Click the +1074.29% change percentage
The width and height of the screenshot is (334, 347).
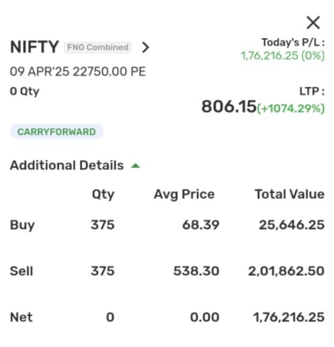(291, 108)
